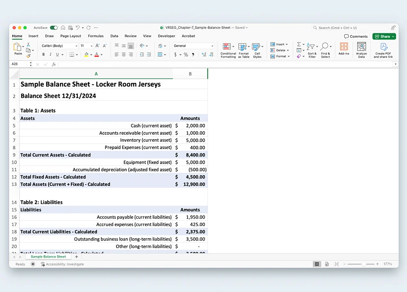Apply comma style format

coord(193,55)
